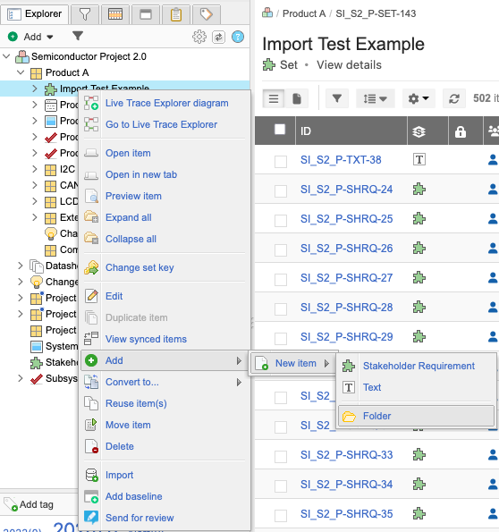Check the SI_S2_P-SHRQ-27 row checkbox
Image resolution: width=499 pixels, height=532 pixels.
(x=281, y=280)
